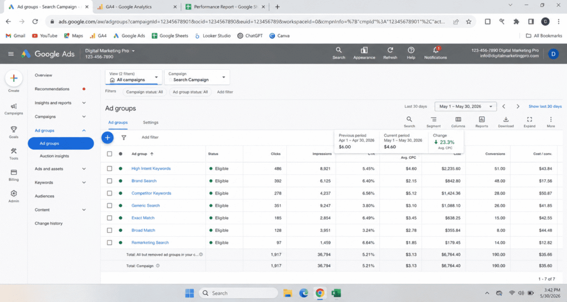Switch to GA4 Google Analytics browser tab
This screenshot has height=302, width=567.
[137, 7]
